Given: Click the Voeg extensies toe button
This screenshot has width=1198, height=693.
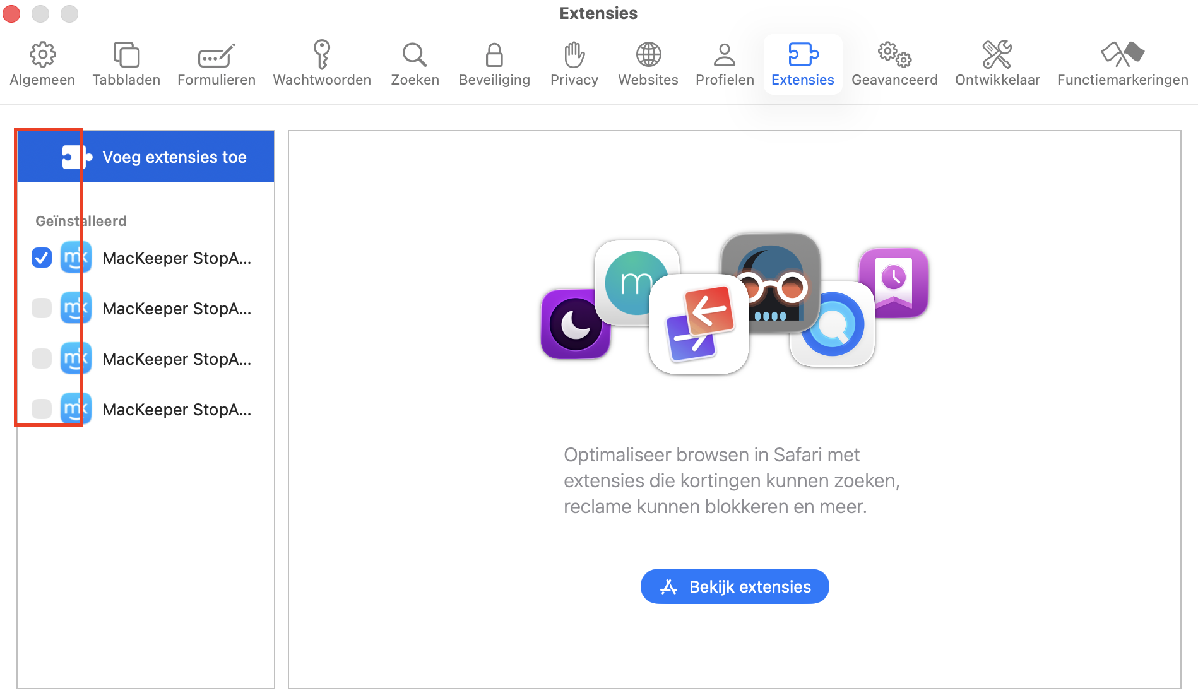Looking at the screenshot, I should click(x=146, y=157).
